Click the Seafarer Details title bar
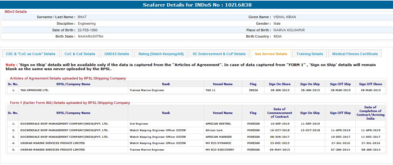The image size is (393, 165). [x=197, y=5]
